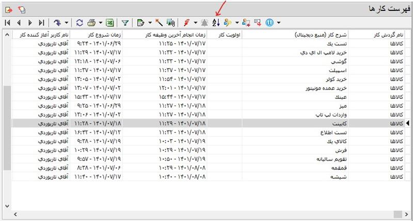Jump to the last record

pos(41,23)
